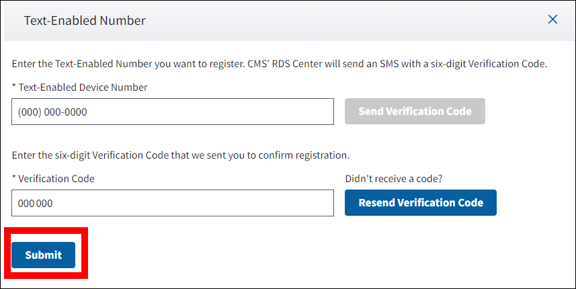Click the required asterisk before Text-Enabled Device Number
The image size is (576, 289).
tap(13, 87)
